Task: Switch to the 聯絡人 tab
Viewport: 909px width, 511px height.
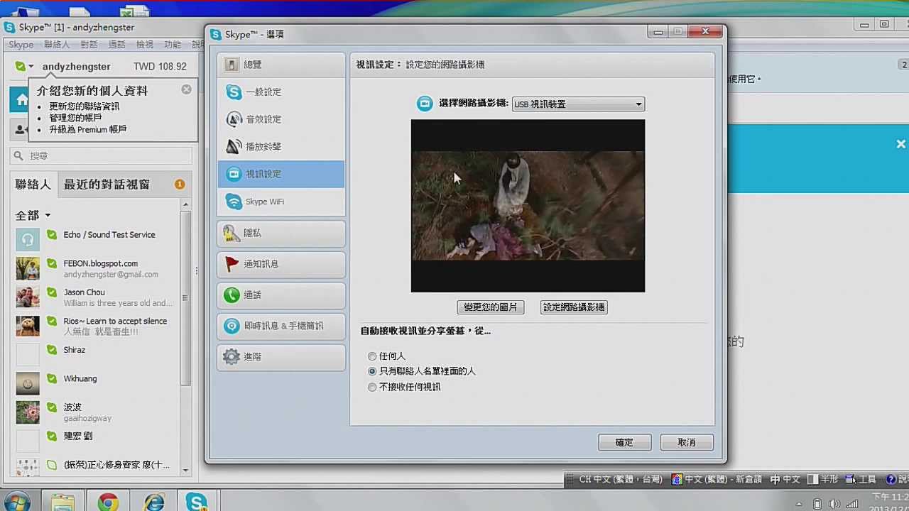Action: (x=33, y=185)
